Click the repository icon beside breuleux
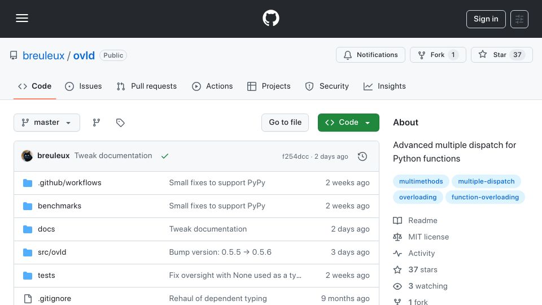Image resolution: width=542 pixels, height=305 pixels. point(14,55)
